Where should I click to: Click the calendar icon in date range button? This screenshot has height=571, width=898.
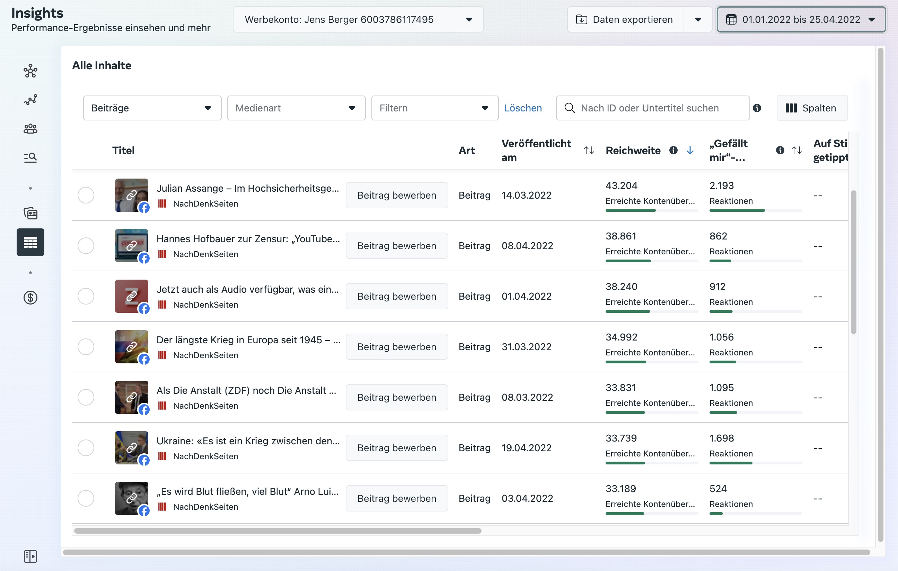(x=731, y=19)
